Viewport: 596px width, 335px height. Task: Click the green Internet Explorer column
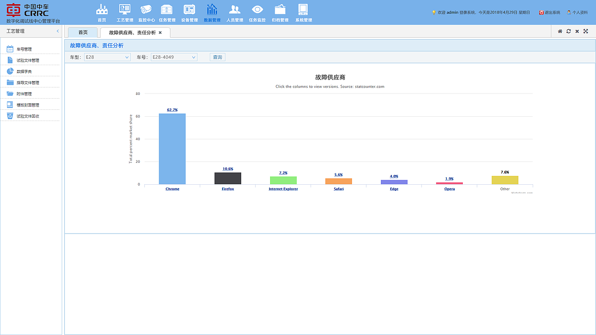[x=283, y=181]
